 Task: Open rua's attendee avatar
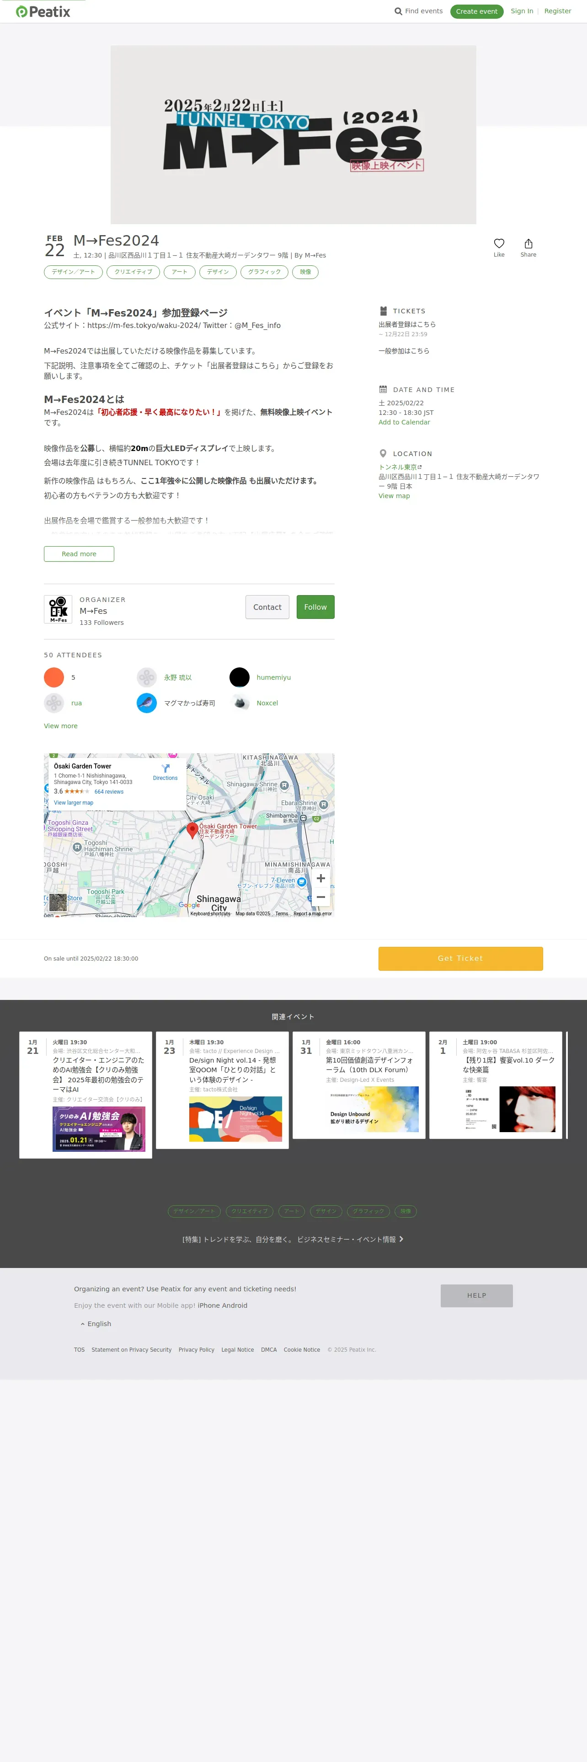(x=54, y=703)
